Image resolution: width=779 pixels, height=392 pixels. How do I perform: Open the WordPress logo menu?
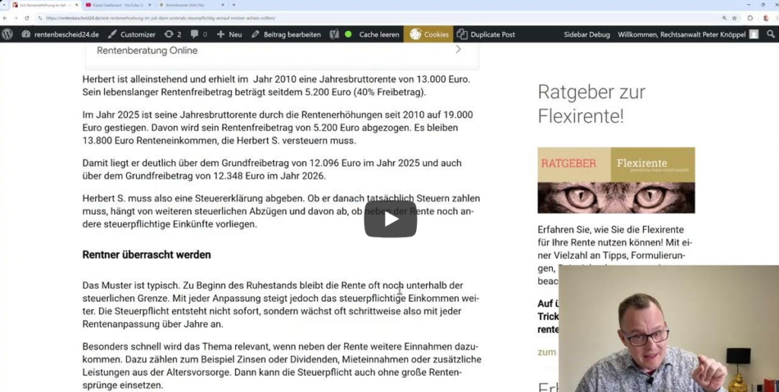tap(8, 34)
